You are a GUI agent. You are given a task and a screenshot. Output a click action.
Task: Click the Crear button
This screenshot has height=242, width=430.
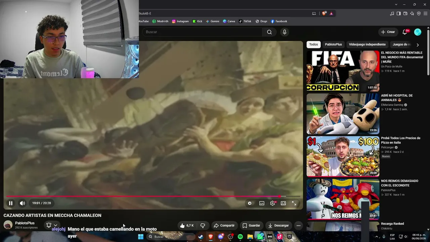(388, 32)
